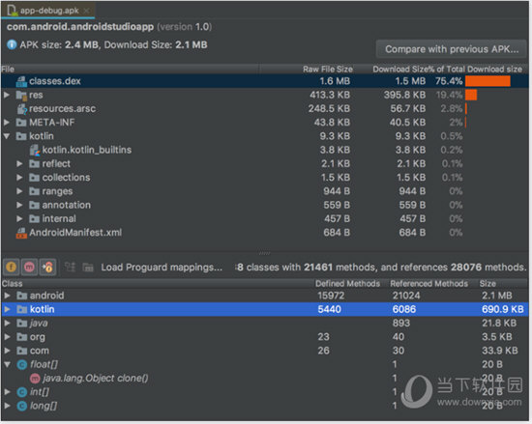Click the panel splitter grip handle
This screenshot has height=424, width=532.
[265, 253]
